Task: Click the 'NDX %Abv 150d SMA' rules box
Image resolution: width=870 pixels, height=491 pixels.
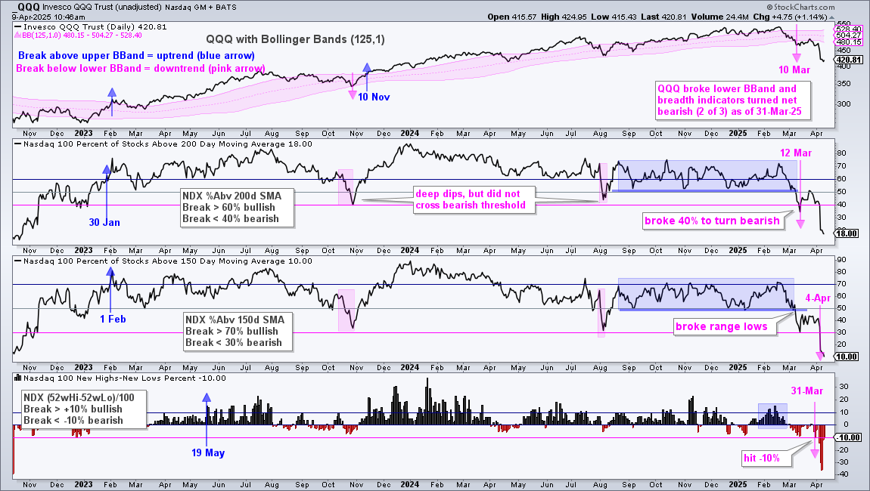Action: (238, 332)
